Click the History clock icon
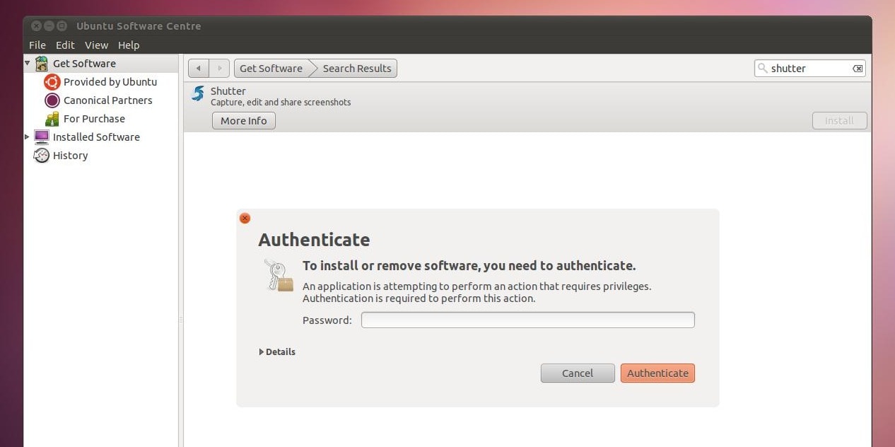This screenshot has width=895, height=447. (x=42, y=156)
